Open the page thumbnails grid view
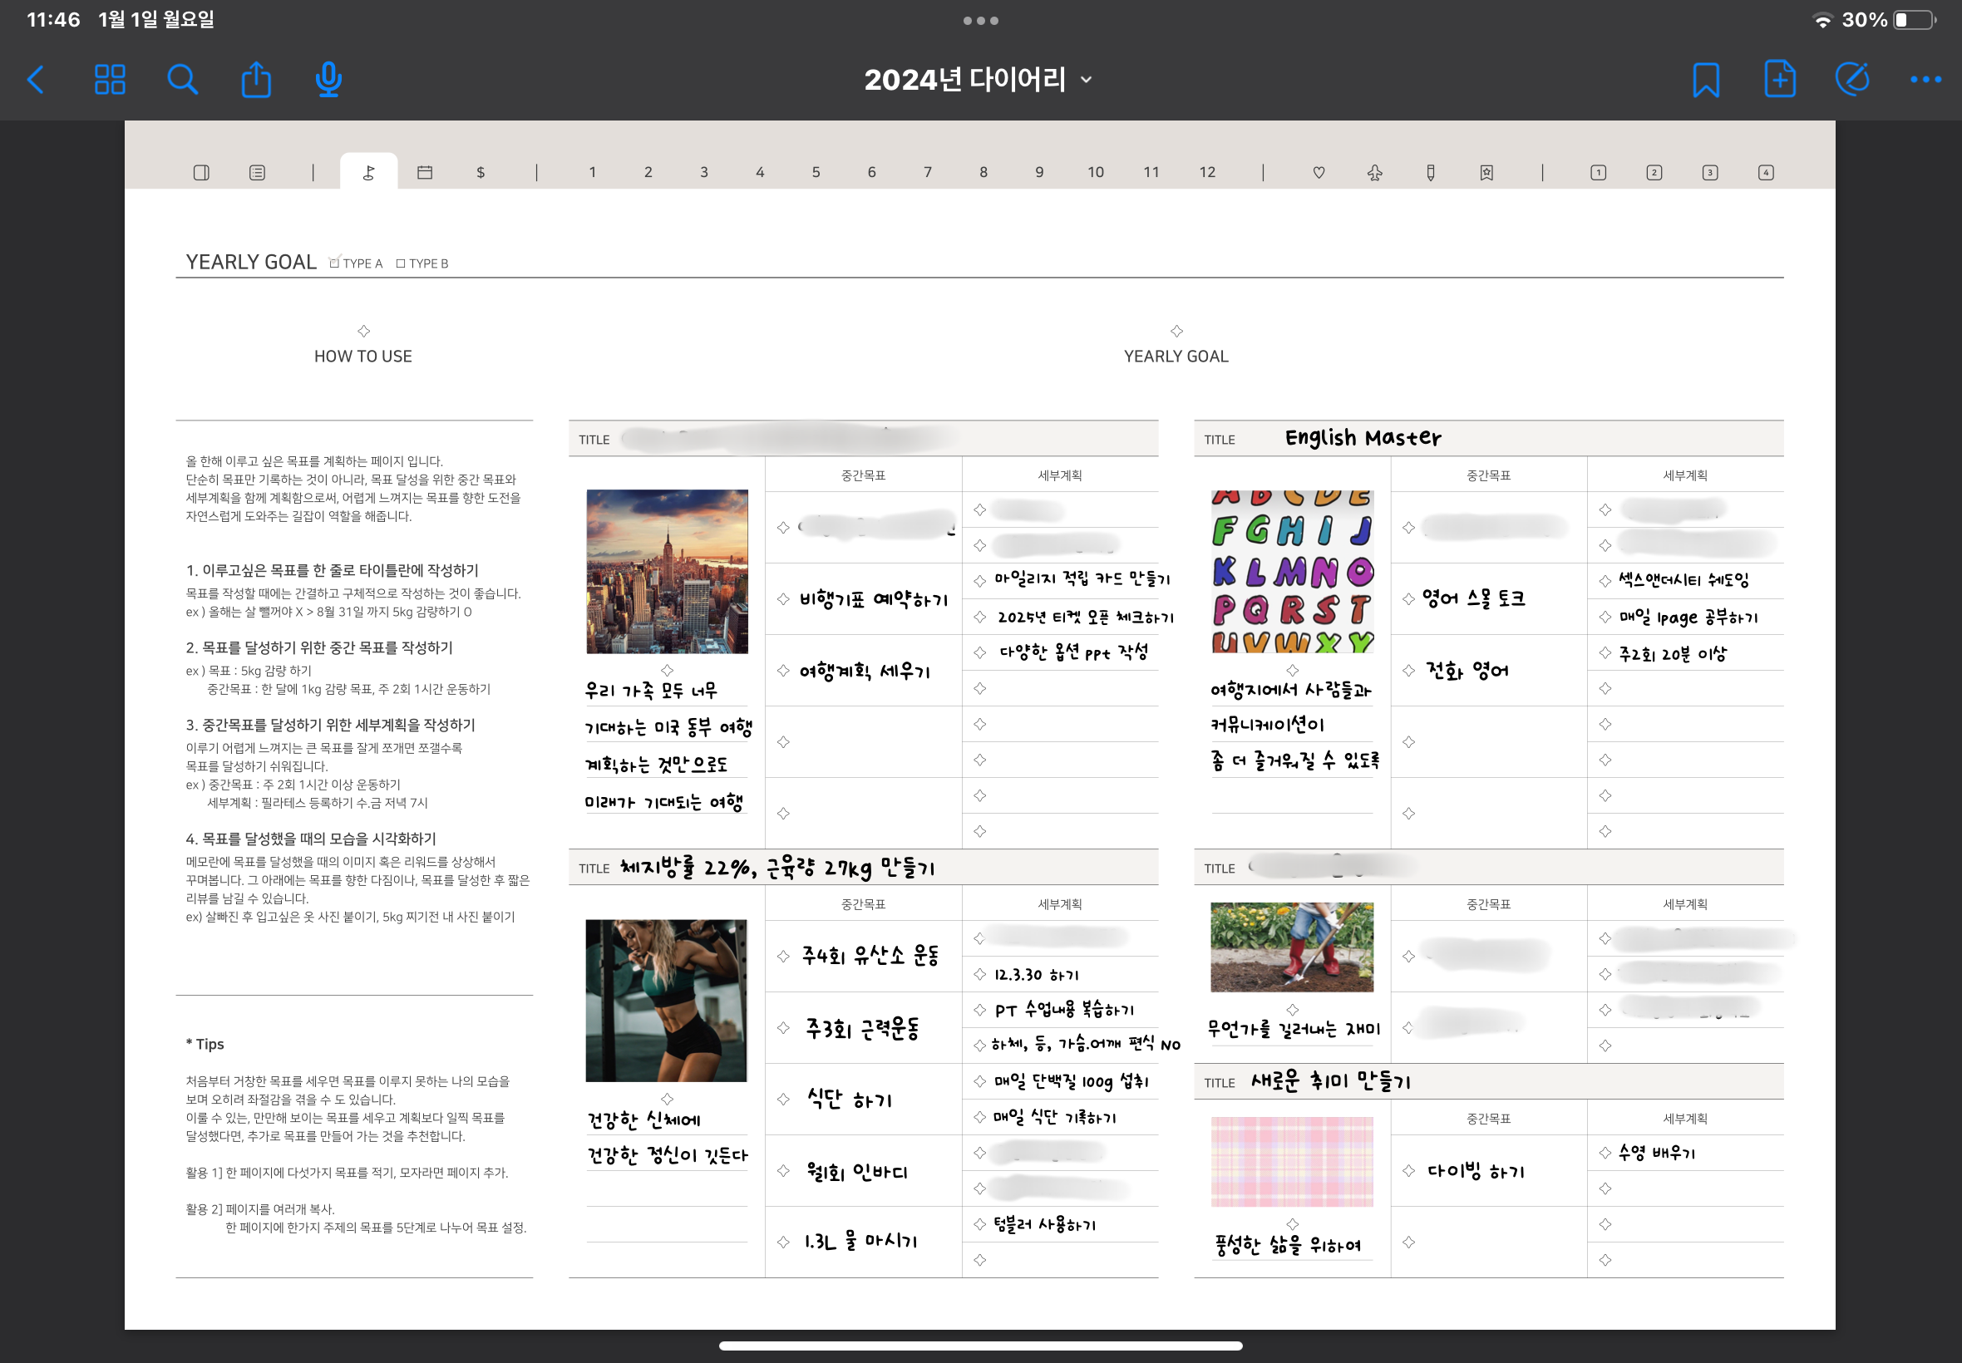Viewport: 1962px width, 1363px height. click(110, 80)
